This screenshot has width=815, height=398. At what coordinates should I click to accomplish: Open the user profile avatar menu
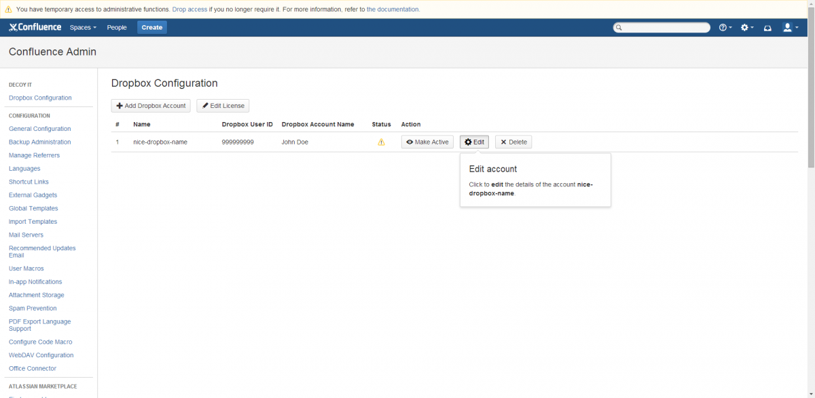(790, 28)
